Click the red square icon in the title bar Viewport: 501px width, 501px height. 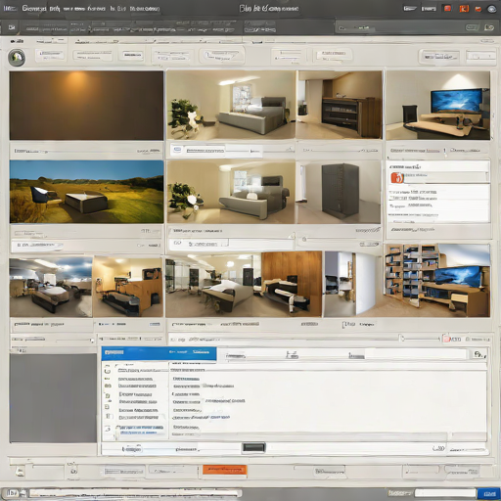click(x=447, y=9)
